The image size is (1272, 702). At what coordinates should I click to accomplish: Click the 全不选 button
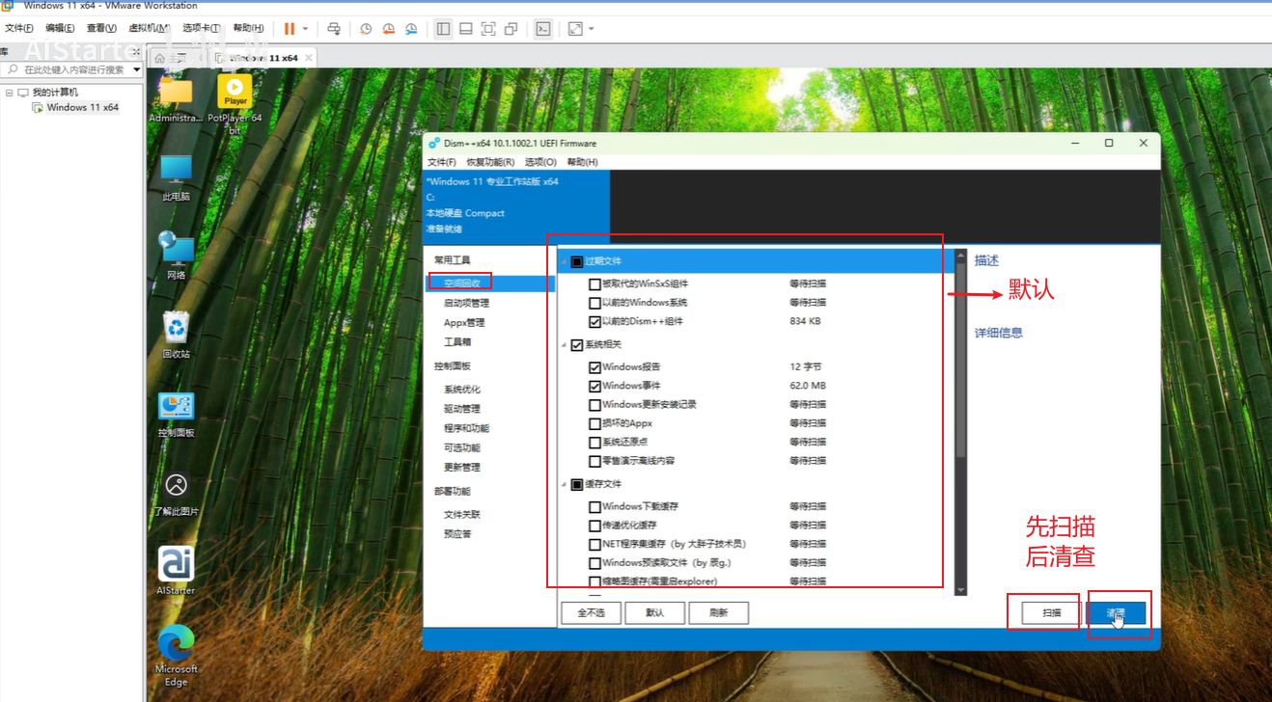[591, 612]
